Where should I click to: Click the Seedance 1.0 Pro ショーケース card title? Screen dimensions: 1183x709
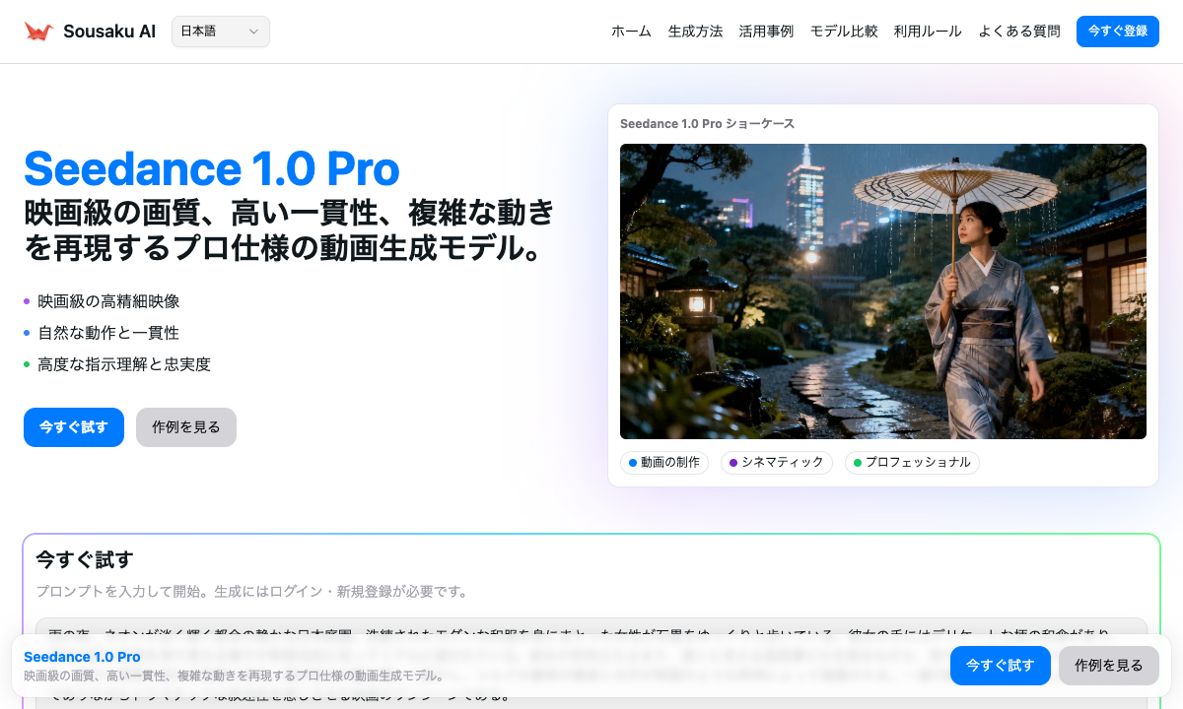[x=707, y=124]
